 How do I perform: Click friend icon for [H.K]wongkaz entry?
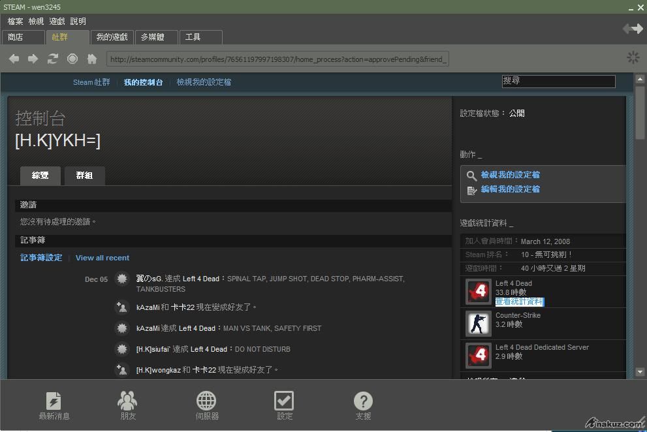tap(121, 370)
